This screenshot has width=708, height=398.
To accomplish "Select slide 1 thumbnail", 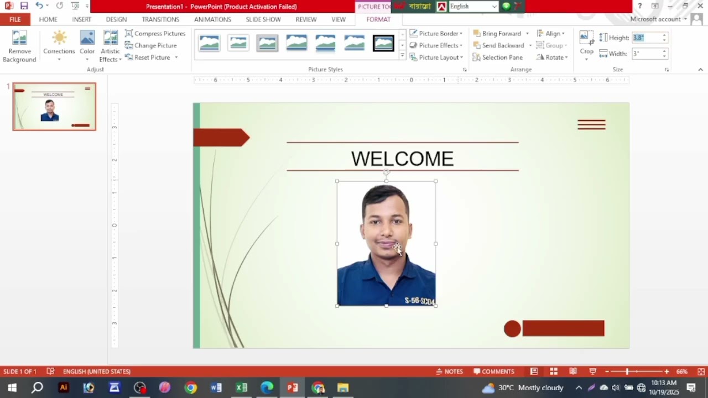I will pyautogui.click(x=54, y=107).
